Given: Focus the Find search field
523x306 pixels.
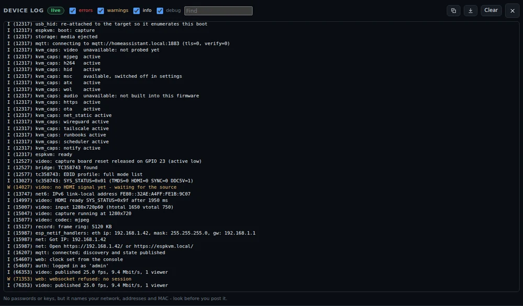Looking at the screenshot, I should tap(218, 10).
